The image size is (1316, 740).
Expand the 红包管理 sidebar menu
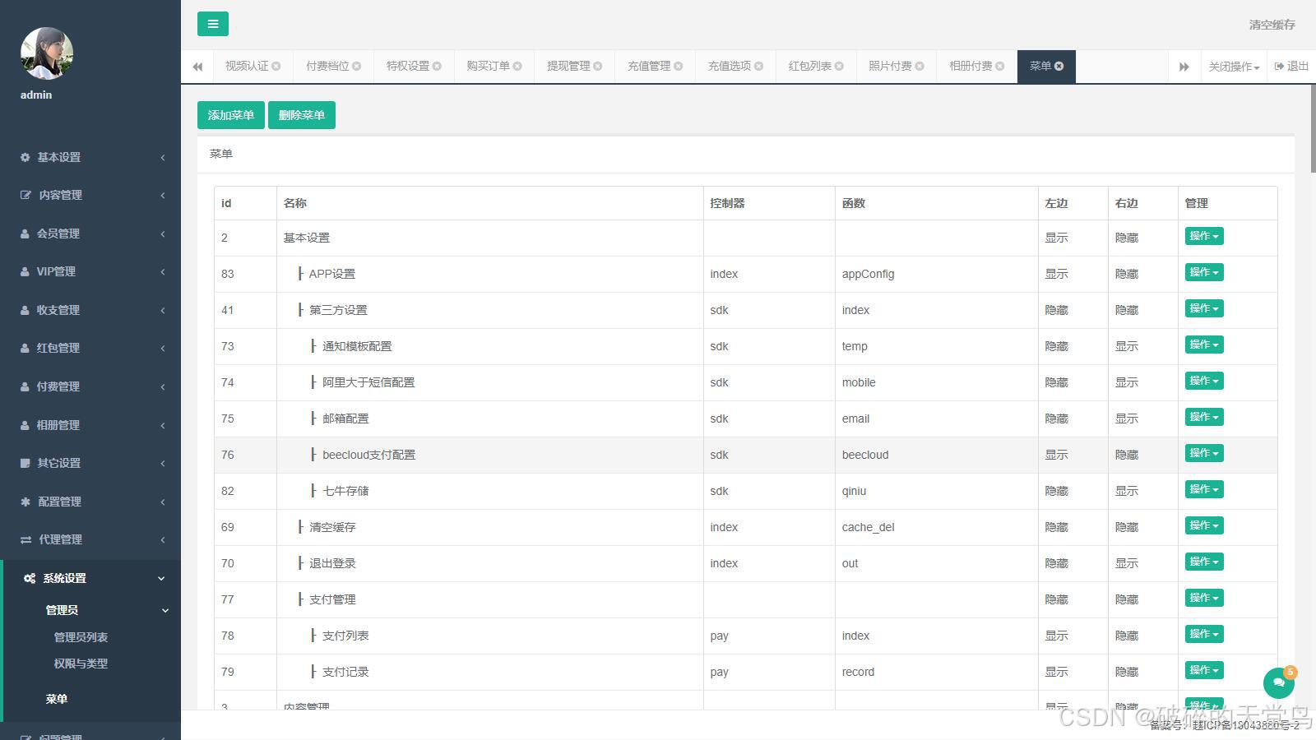[90, 348]
